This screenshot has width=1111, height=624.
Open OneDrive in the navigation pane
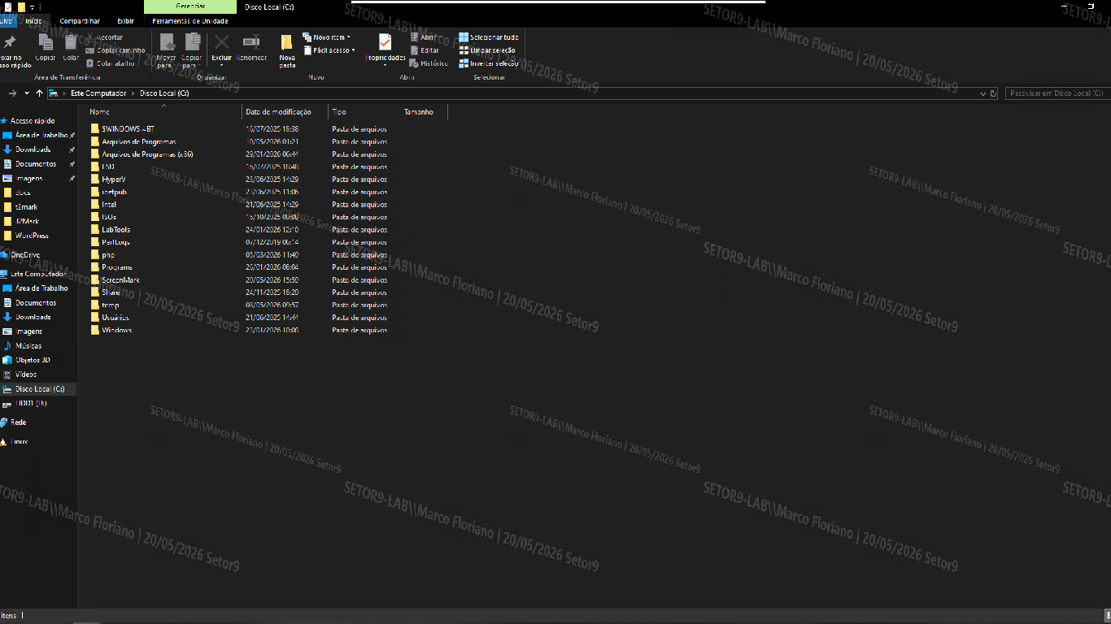click(x=20, y=254)
